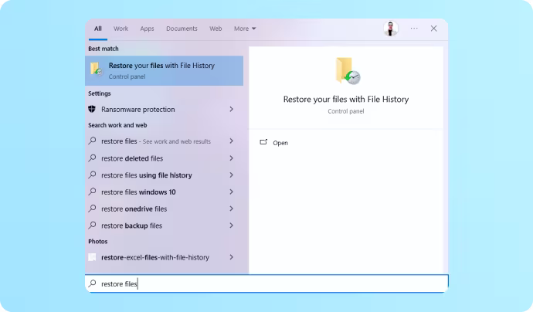Expand chevron for 'restore deleted files'
The image size is (533, 312).
pos(232,158)
